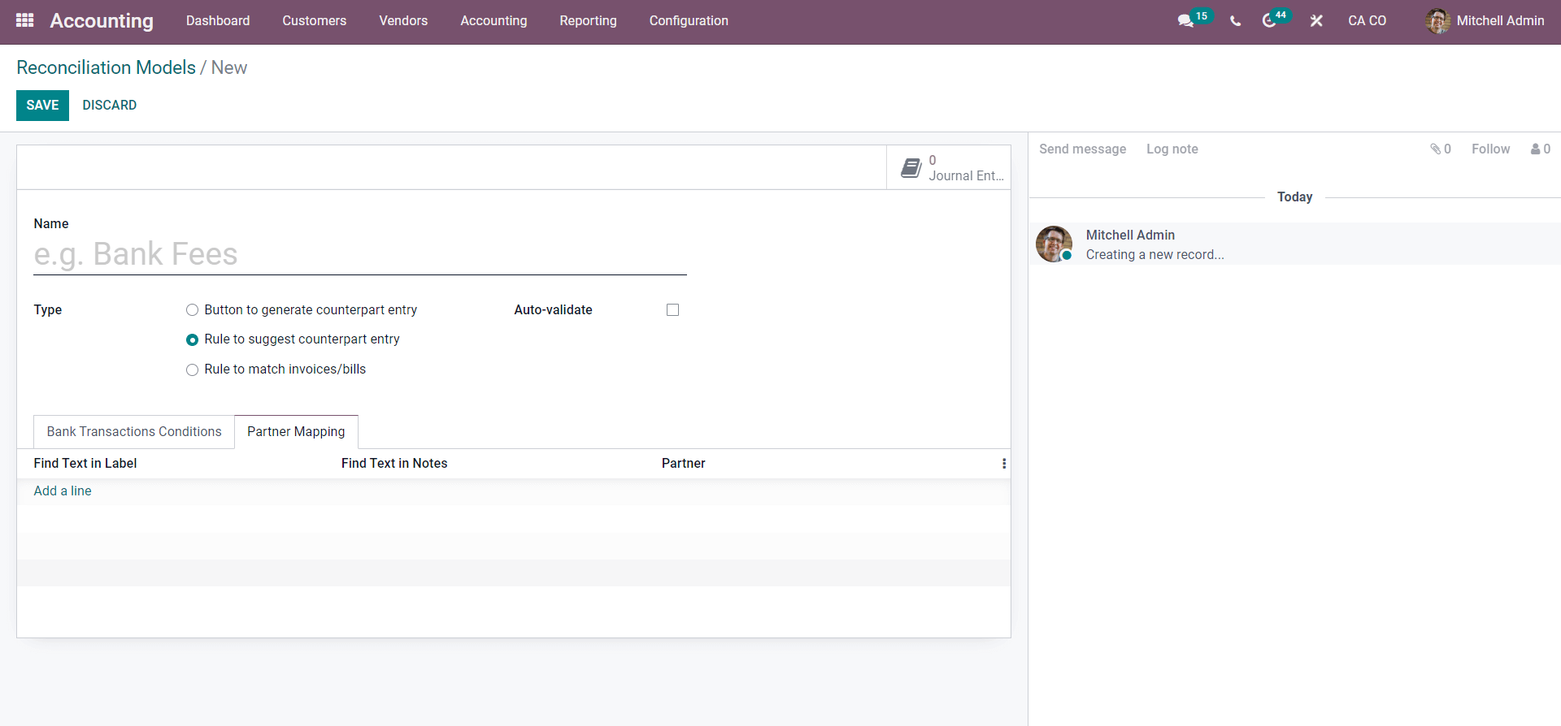The height and width of the screenshot is (726, 1561).
Task: Open the Vendors menu
Action: pyautogui.click(x=403, y=21)
